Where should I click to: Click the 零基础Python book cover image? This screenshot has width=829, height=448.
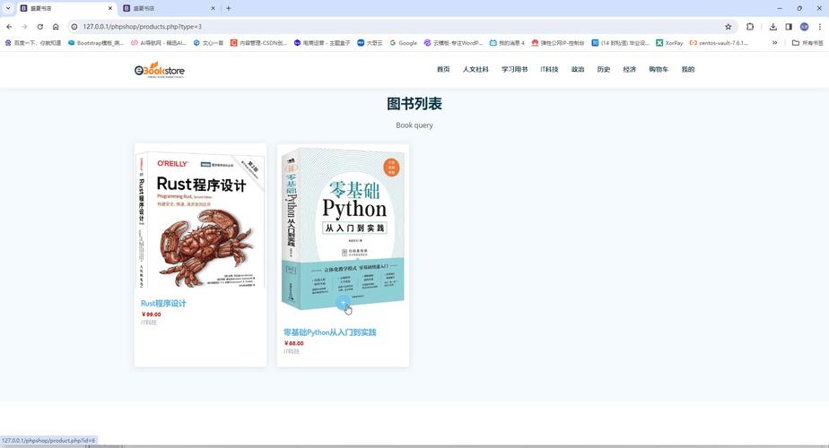[343, 231]
